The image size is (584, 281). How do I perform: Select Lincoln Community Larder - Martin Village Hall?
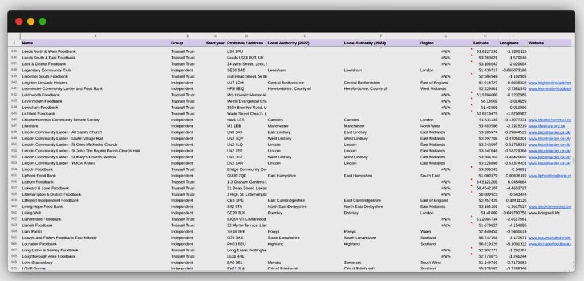pos(95,139)
